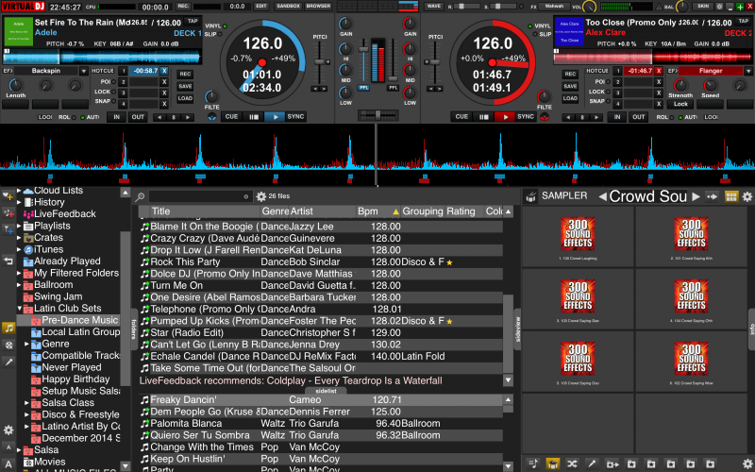Expand the Genre folder
Screen dimensions: 755x472
click(x=27, y=344)
